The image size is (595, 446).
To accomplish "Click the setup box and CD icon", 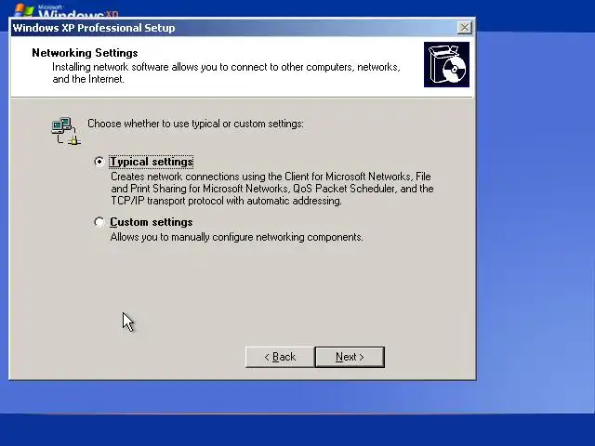I will point(446,64).
